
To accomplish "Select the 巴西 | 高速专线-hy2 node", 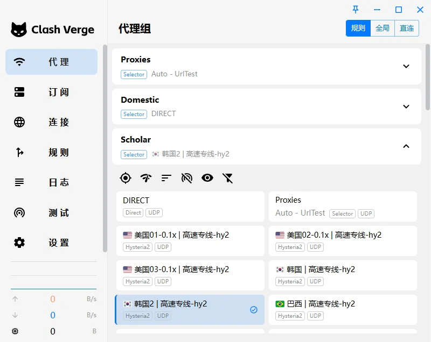I will [x=343, y=309].
